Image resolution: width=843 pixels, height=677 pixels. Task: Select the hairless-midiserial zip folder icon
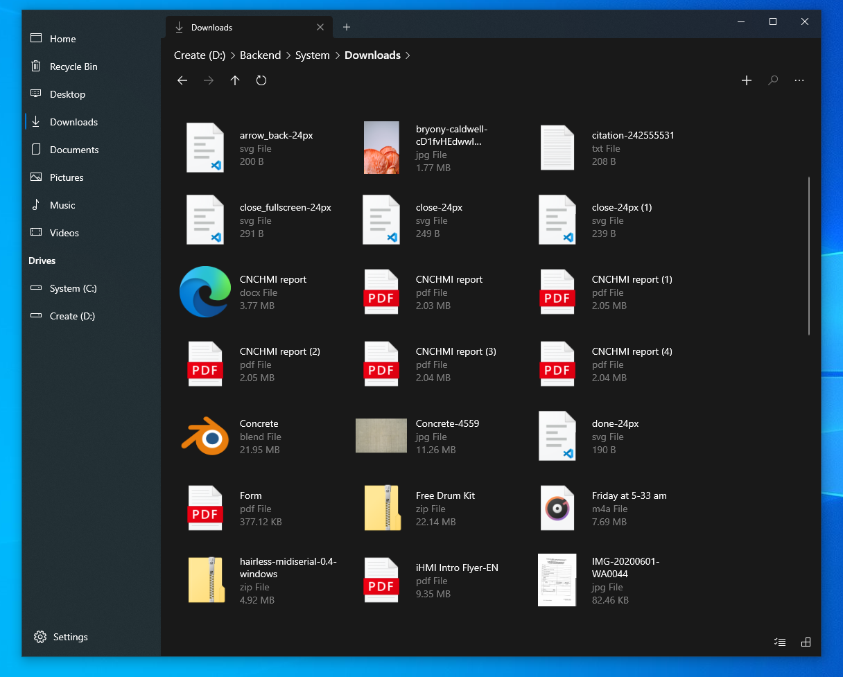pyautogui.click(x=207, y=580)
